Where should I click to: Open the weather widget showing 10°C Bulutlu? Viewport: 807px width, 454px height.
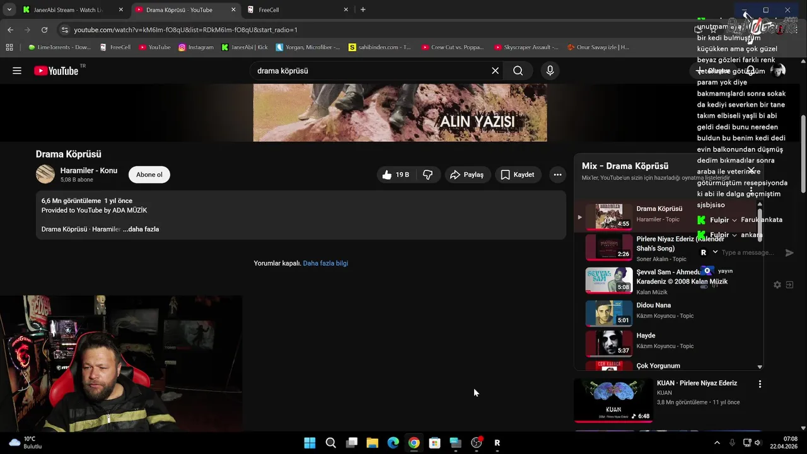tap(26, 443)
